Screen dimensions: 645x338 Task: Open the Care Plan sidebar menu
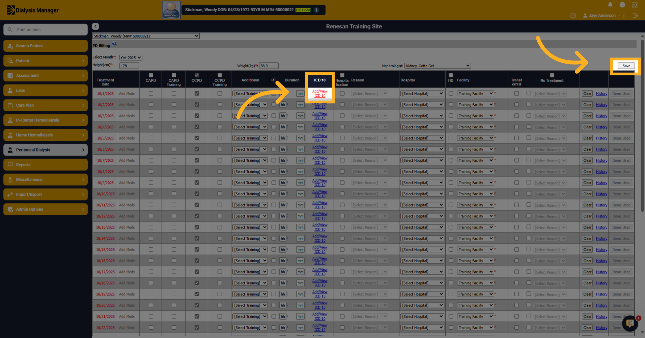click(45, 105)
